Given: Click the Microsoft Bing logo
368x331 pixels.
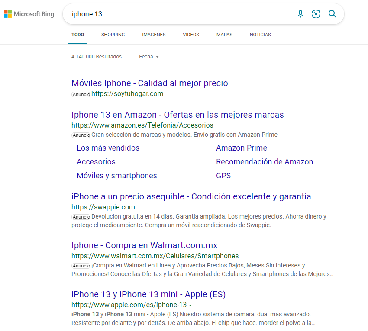Looking at the screenshot, I should tap(29, 14).
